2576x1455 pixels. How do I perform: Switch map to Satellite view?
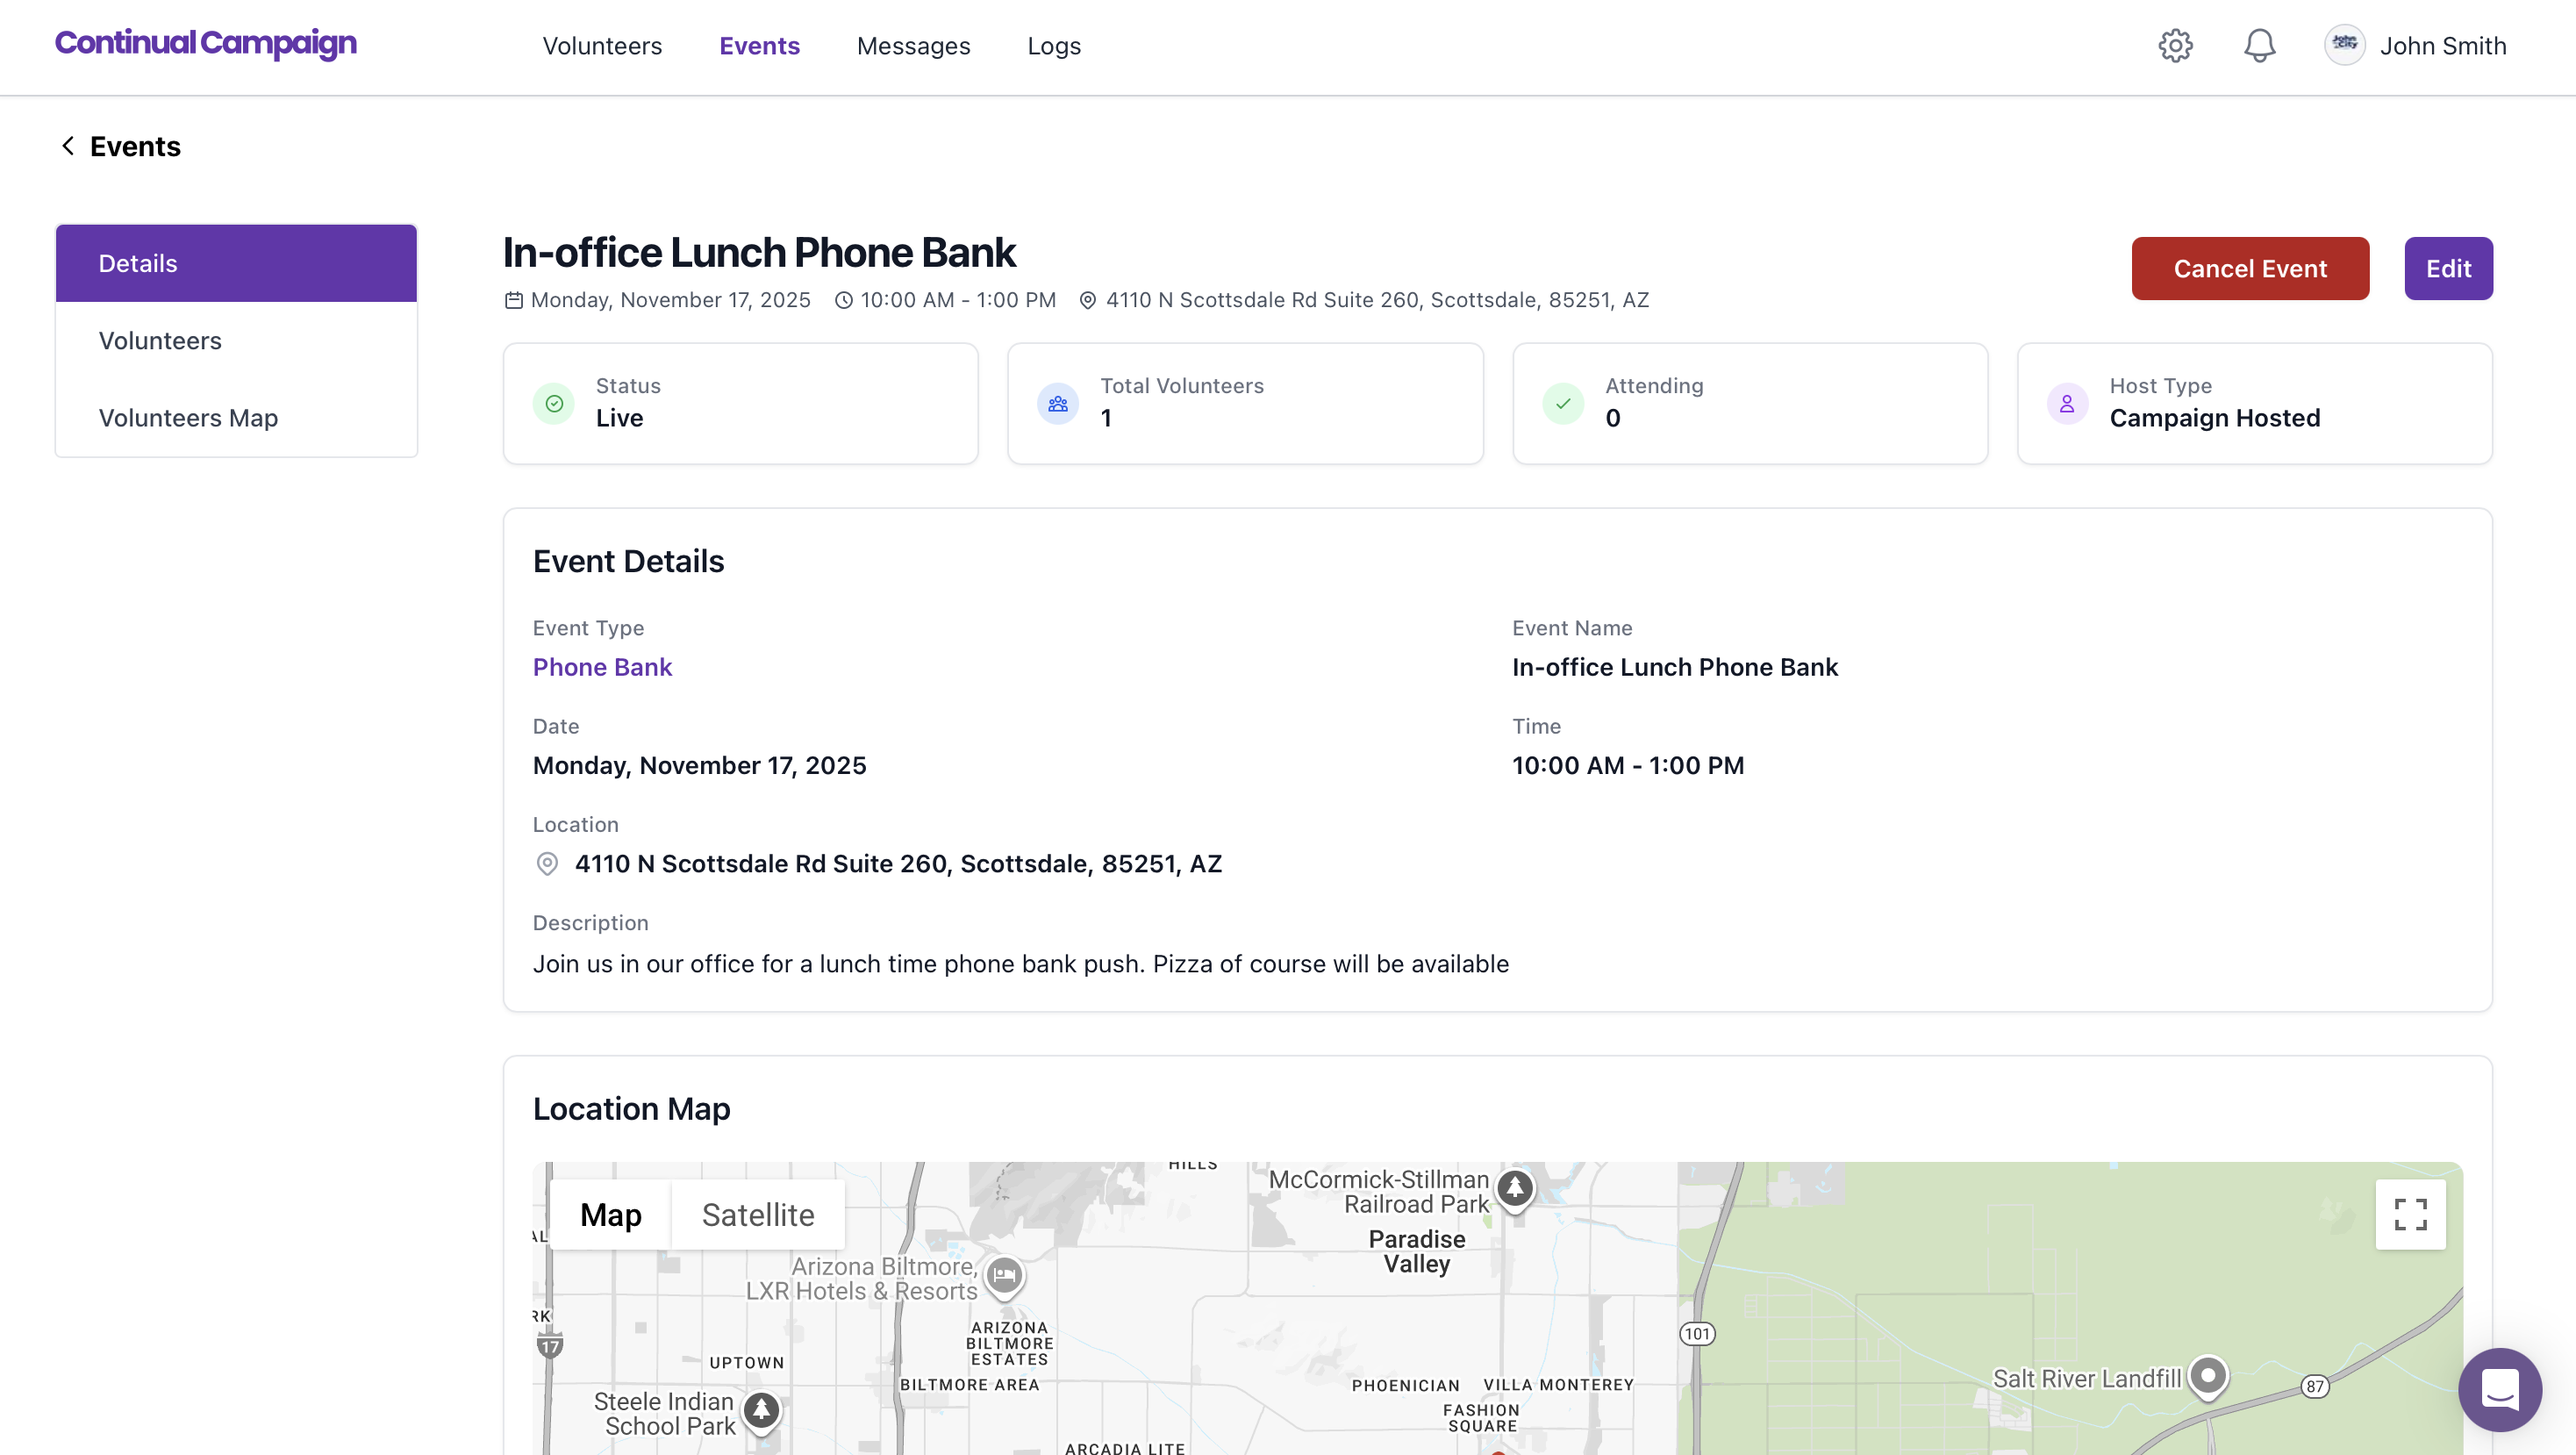[757, 1214]
